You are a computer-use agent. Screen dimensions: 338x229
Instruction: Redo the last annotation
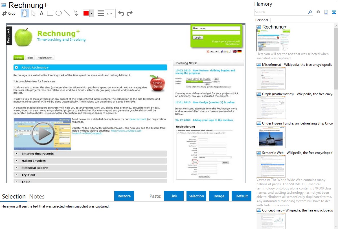(130, 13)
